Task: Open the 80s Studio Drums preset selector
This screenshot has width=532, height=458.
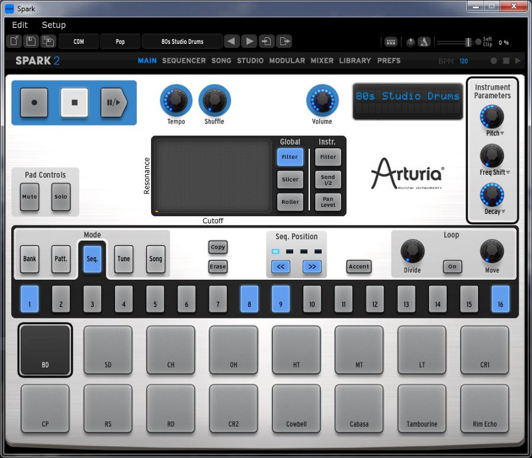Action: (x=182, y=41)
